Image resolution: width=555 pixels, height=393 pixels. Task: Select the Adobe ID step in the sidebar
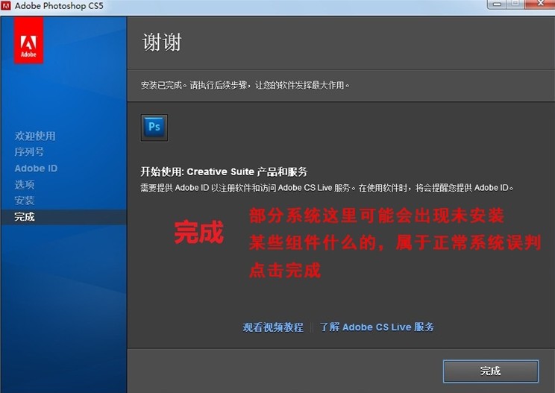point(36,169)
